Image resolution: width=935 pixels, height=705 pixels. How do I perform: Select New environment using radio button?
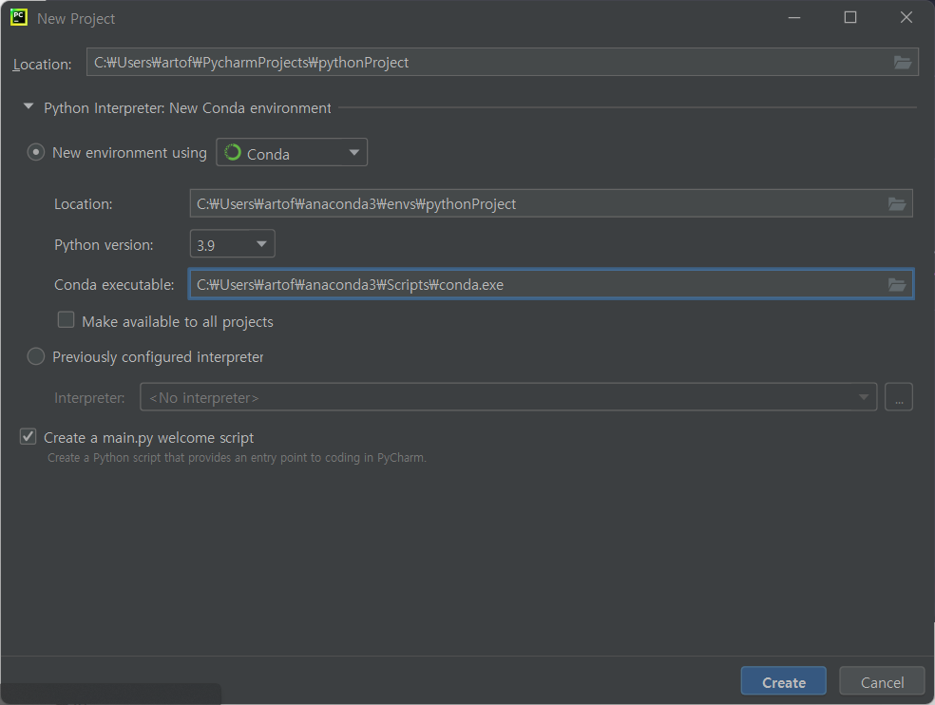tap(36, 152)
